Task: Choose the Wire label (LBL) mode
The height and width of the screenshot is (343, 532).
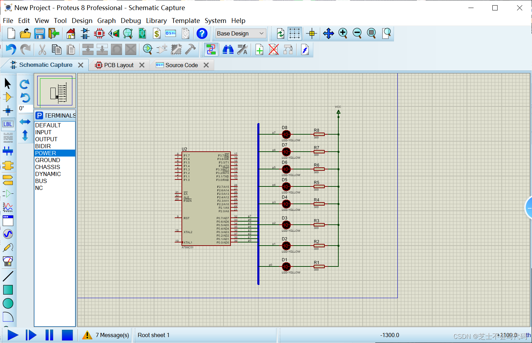Action: click(8, 124)
